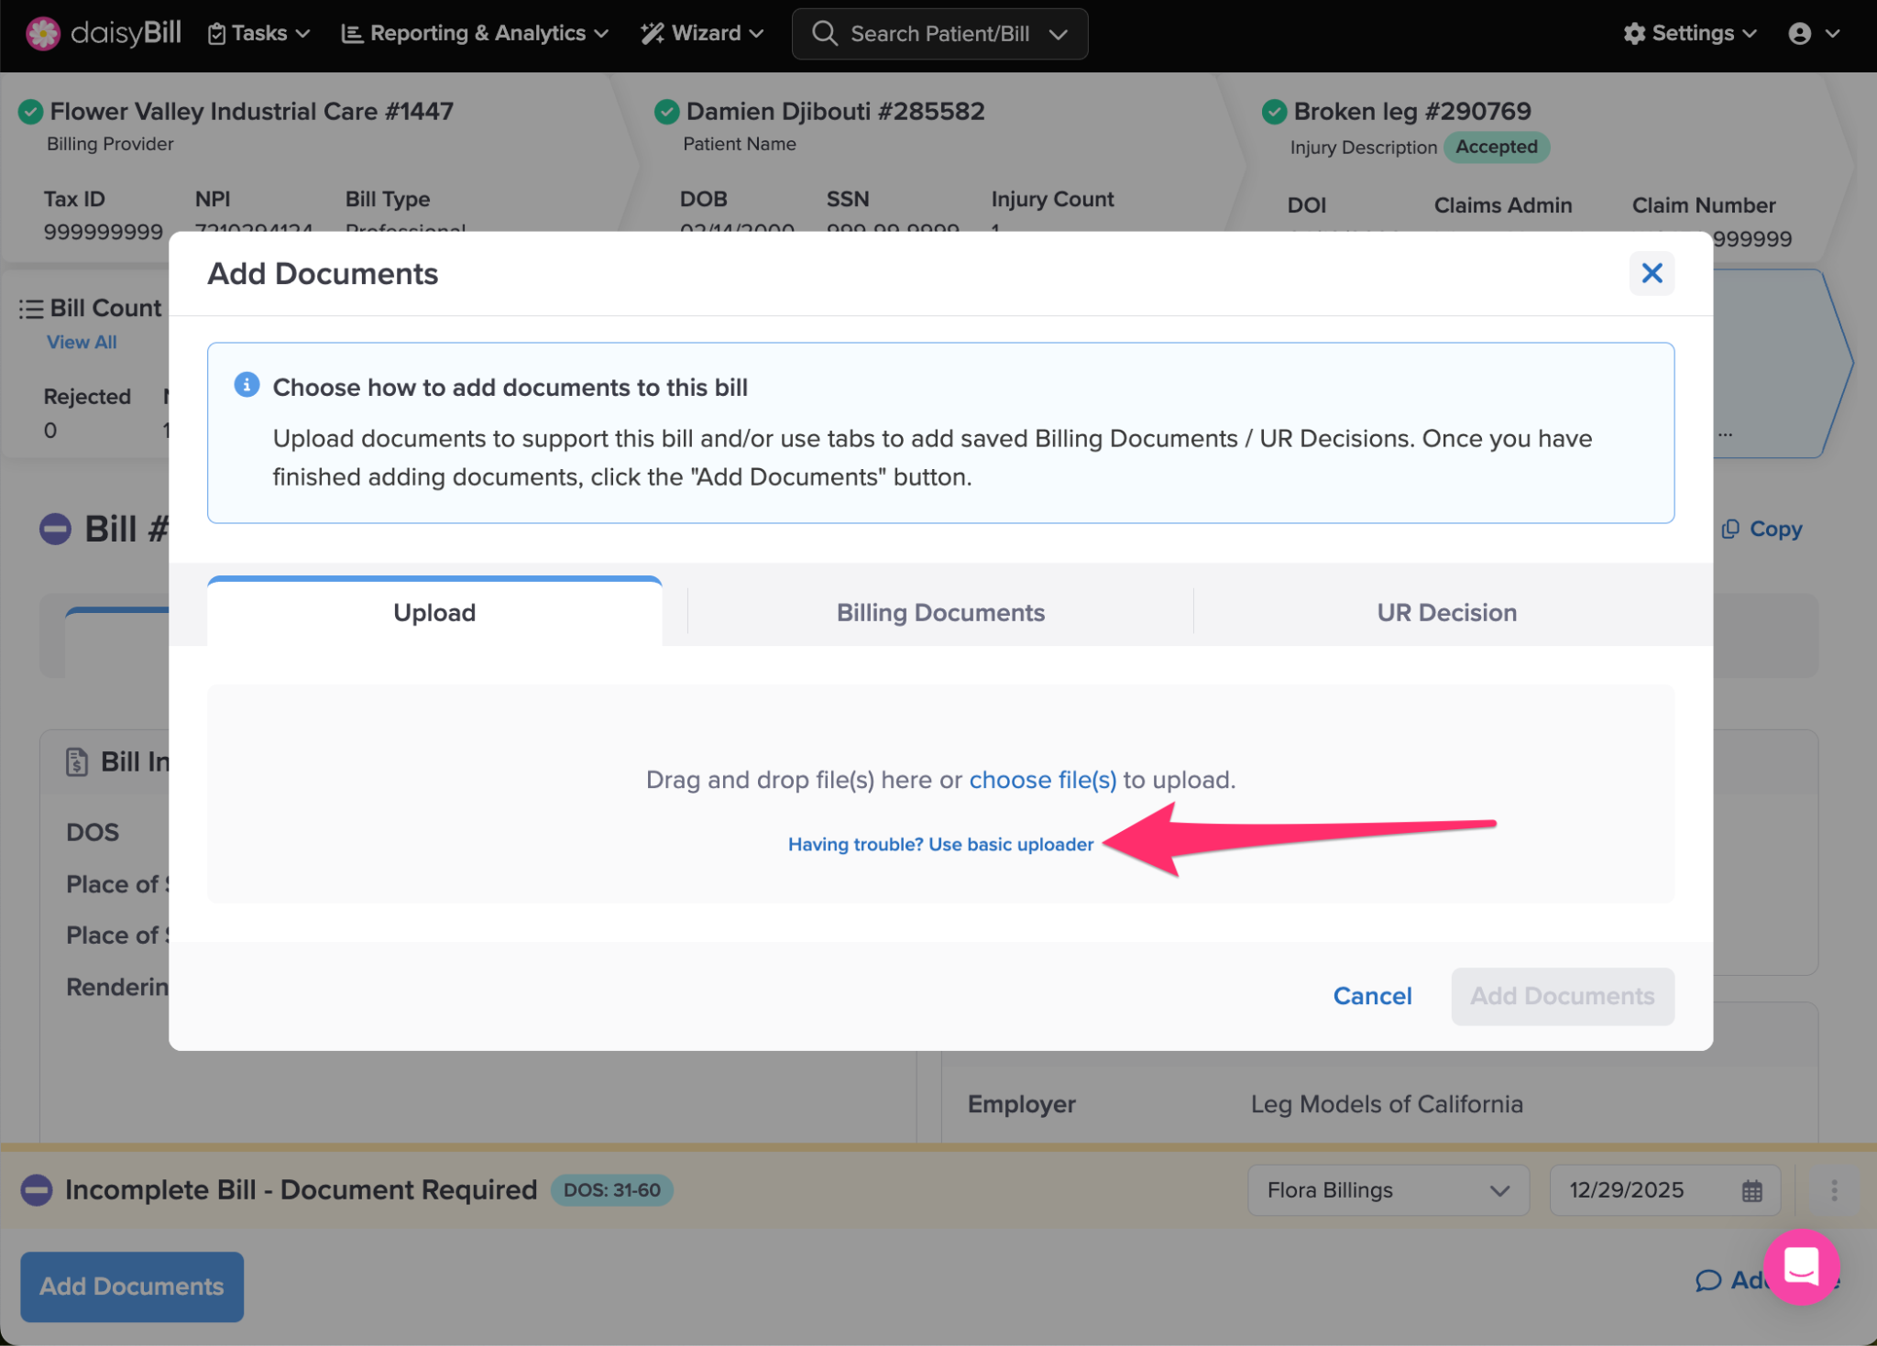Image resolution: width=1877 pixels, height=1346 pixels.
Task: Close the Add Documents dialog
Action: point(1652,273)
